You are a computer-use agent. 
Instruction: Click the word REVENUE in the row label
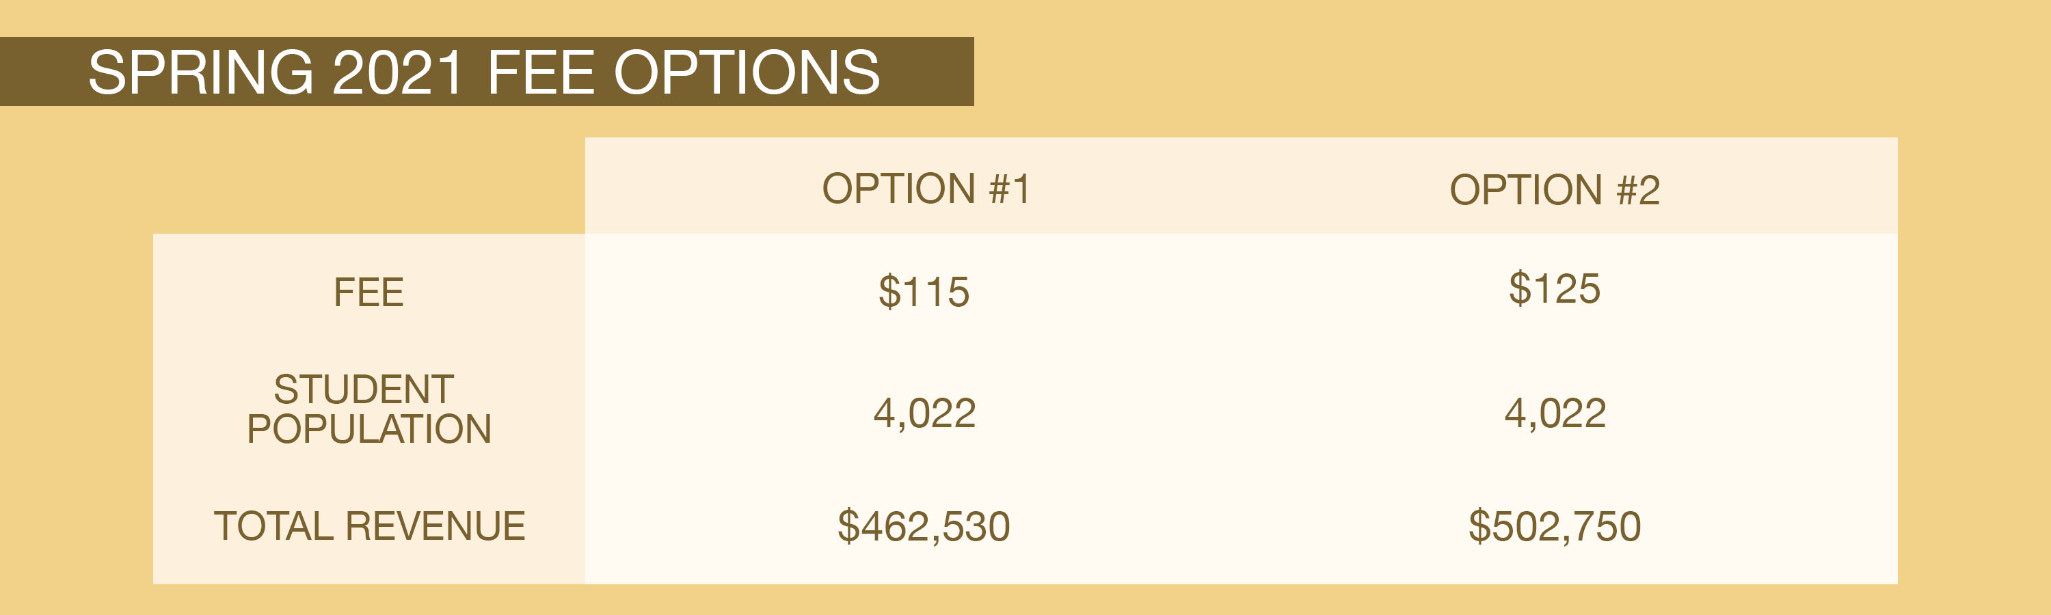435,527
